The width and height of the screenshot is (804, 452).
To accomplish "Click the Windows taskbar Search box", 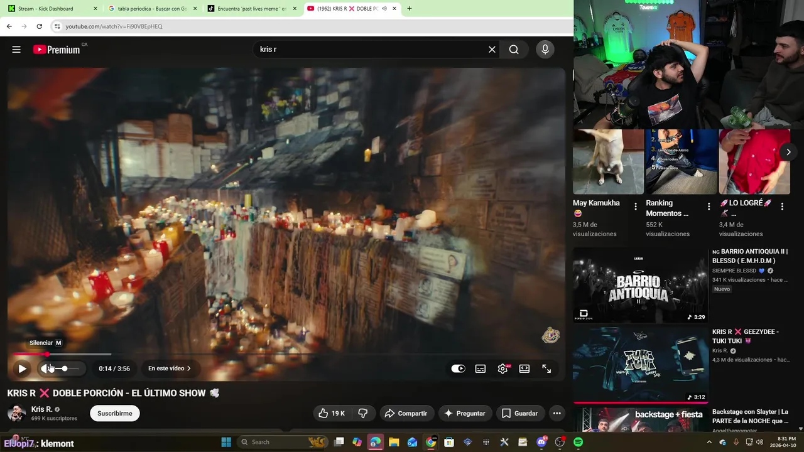I will coord(281,442).
